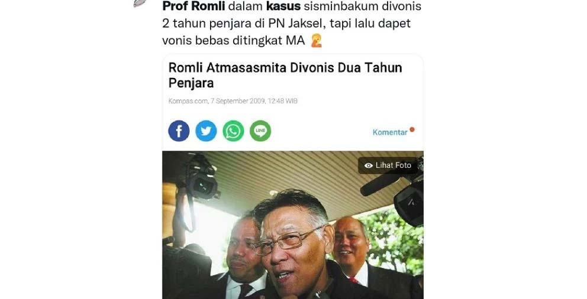Open the Komentar link
The image size is (587, 299).
point(390,132)
